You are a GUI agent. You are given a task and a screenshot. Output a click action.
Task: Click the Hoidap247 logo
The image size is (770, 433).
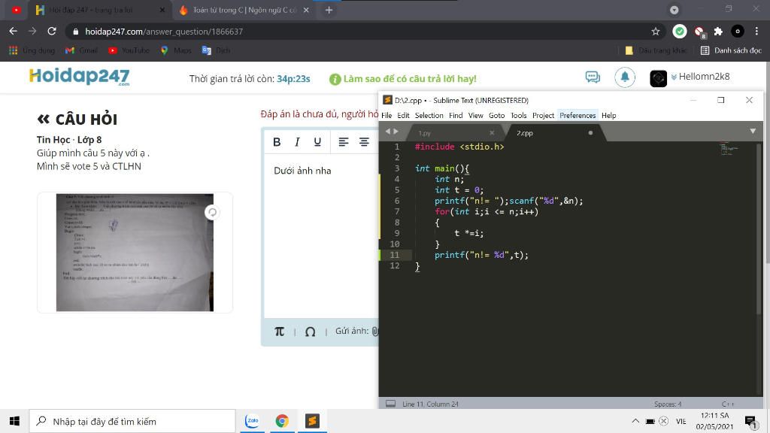(x=80, y=77)
